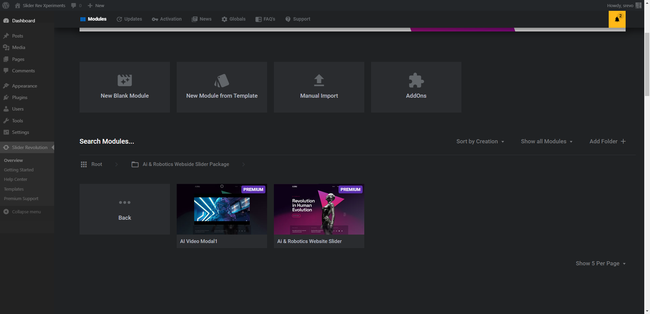Click the Add Folder label
Screen dimensions: 650x314
pyautogui.click(x=603, y=141)
